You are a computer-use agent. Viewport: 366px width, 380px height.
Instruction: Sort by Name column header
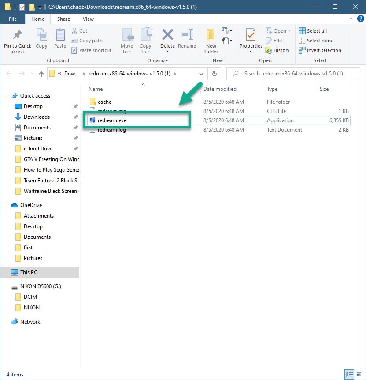[96, 89]
